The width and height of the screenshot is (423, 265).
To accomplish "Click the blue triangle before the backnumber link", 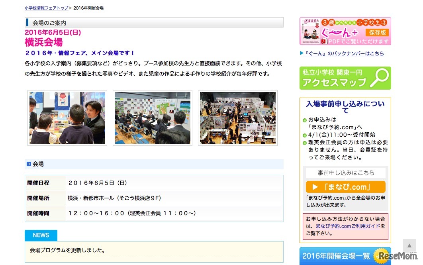I will tap(302, 54).
